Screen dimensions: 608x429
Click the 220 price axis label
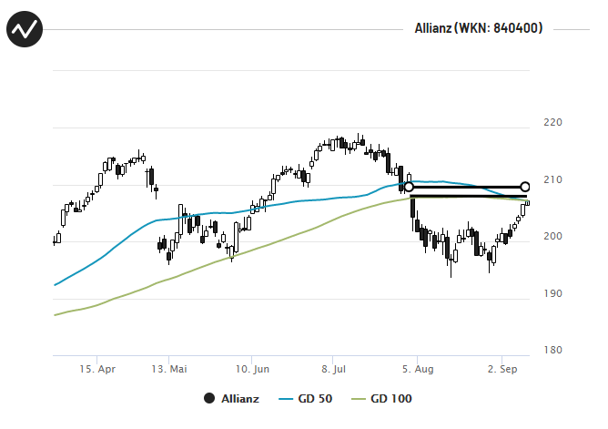tap(552, 123)
